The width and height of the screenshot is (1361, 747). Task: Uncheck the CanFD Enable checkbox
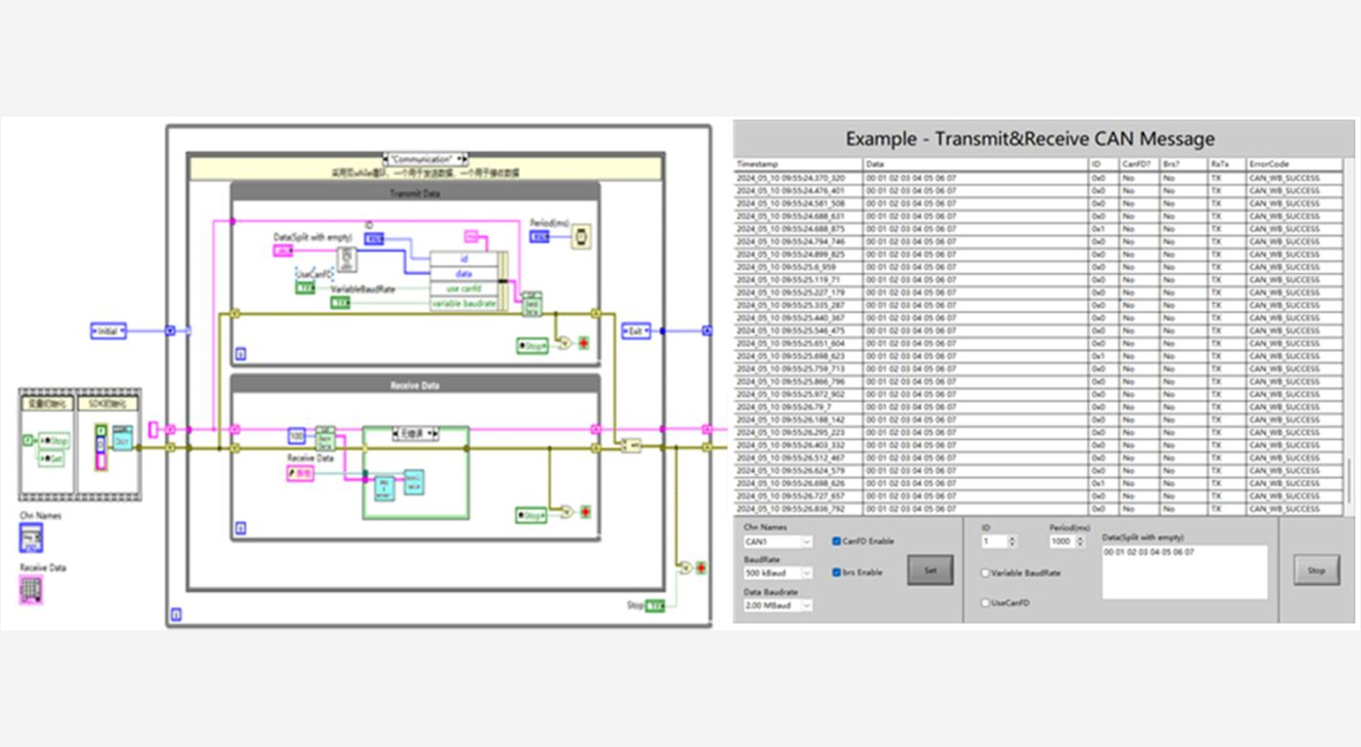pos(837,541)
